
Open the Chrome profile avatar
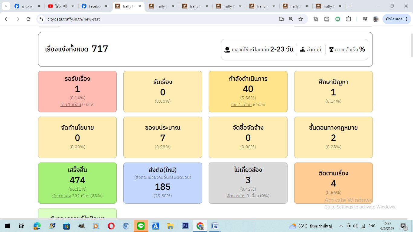tap(376, 19)
